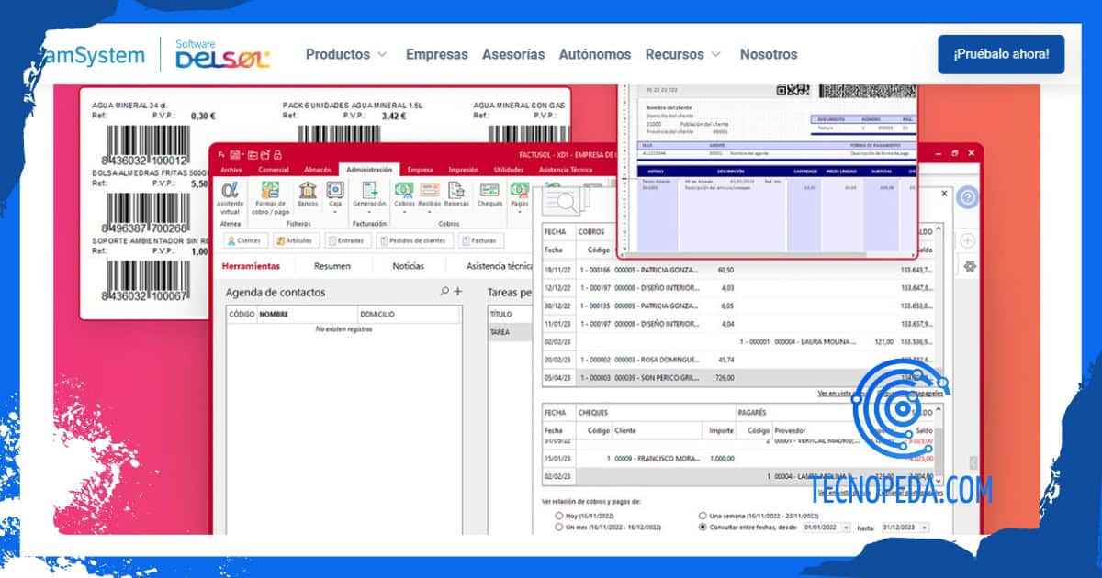The height and width of the screenshot is (578, 1102).
Task: Open the Archivo ribbon tab
Action: pos(231,170)
